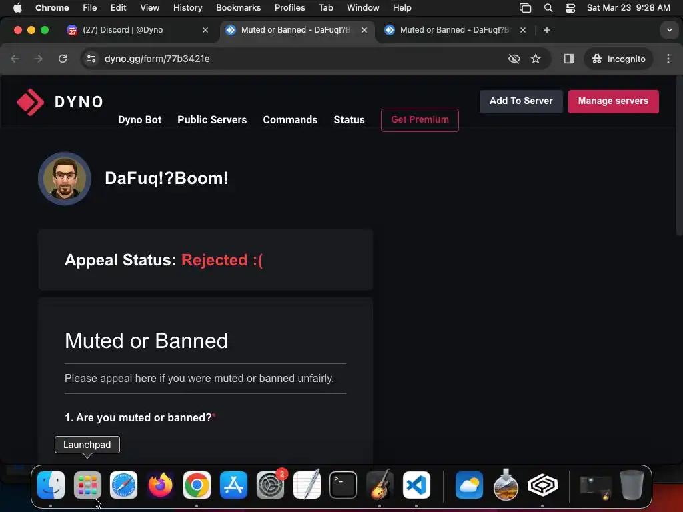Open the tab search dropdown arrow
Image resolution: width=683 pixels, height=512 pixels.
[670, 30]
